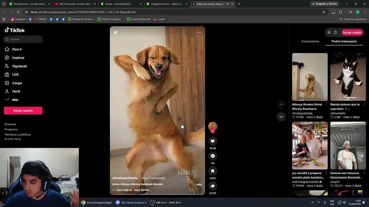The height and width of the screenshot is (207, 369).
Task: Open the phone app icon in the top-right pill
Action: (335, 32)
